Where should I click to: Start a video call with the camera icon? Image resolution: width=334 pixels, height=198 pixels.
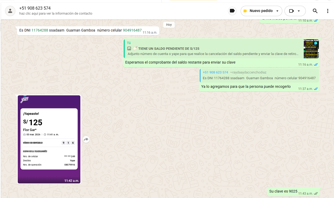point(291,11)
